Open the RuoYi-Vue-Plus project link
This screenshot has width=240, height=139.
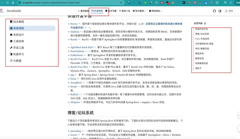click(x=80, y=67)
